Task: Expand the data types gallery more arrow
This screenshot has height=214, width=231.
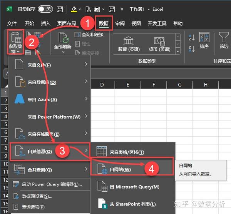Action: pyautogui.click(x=178, y=51)
